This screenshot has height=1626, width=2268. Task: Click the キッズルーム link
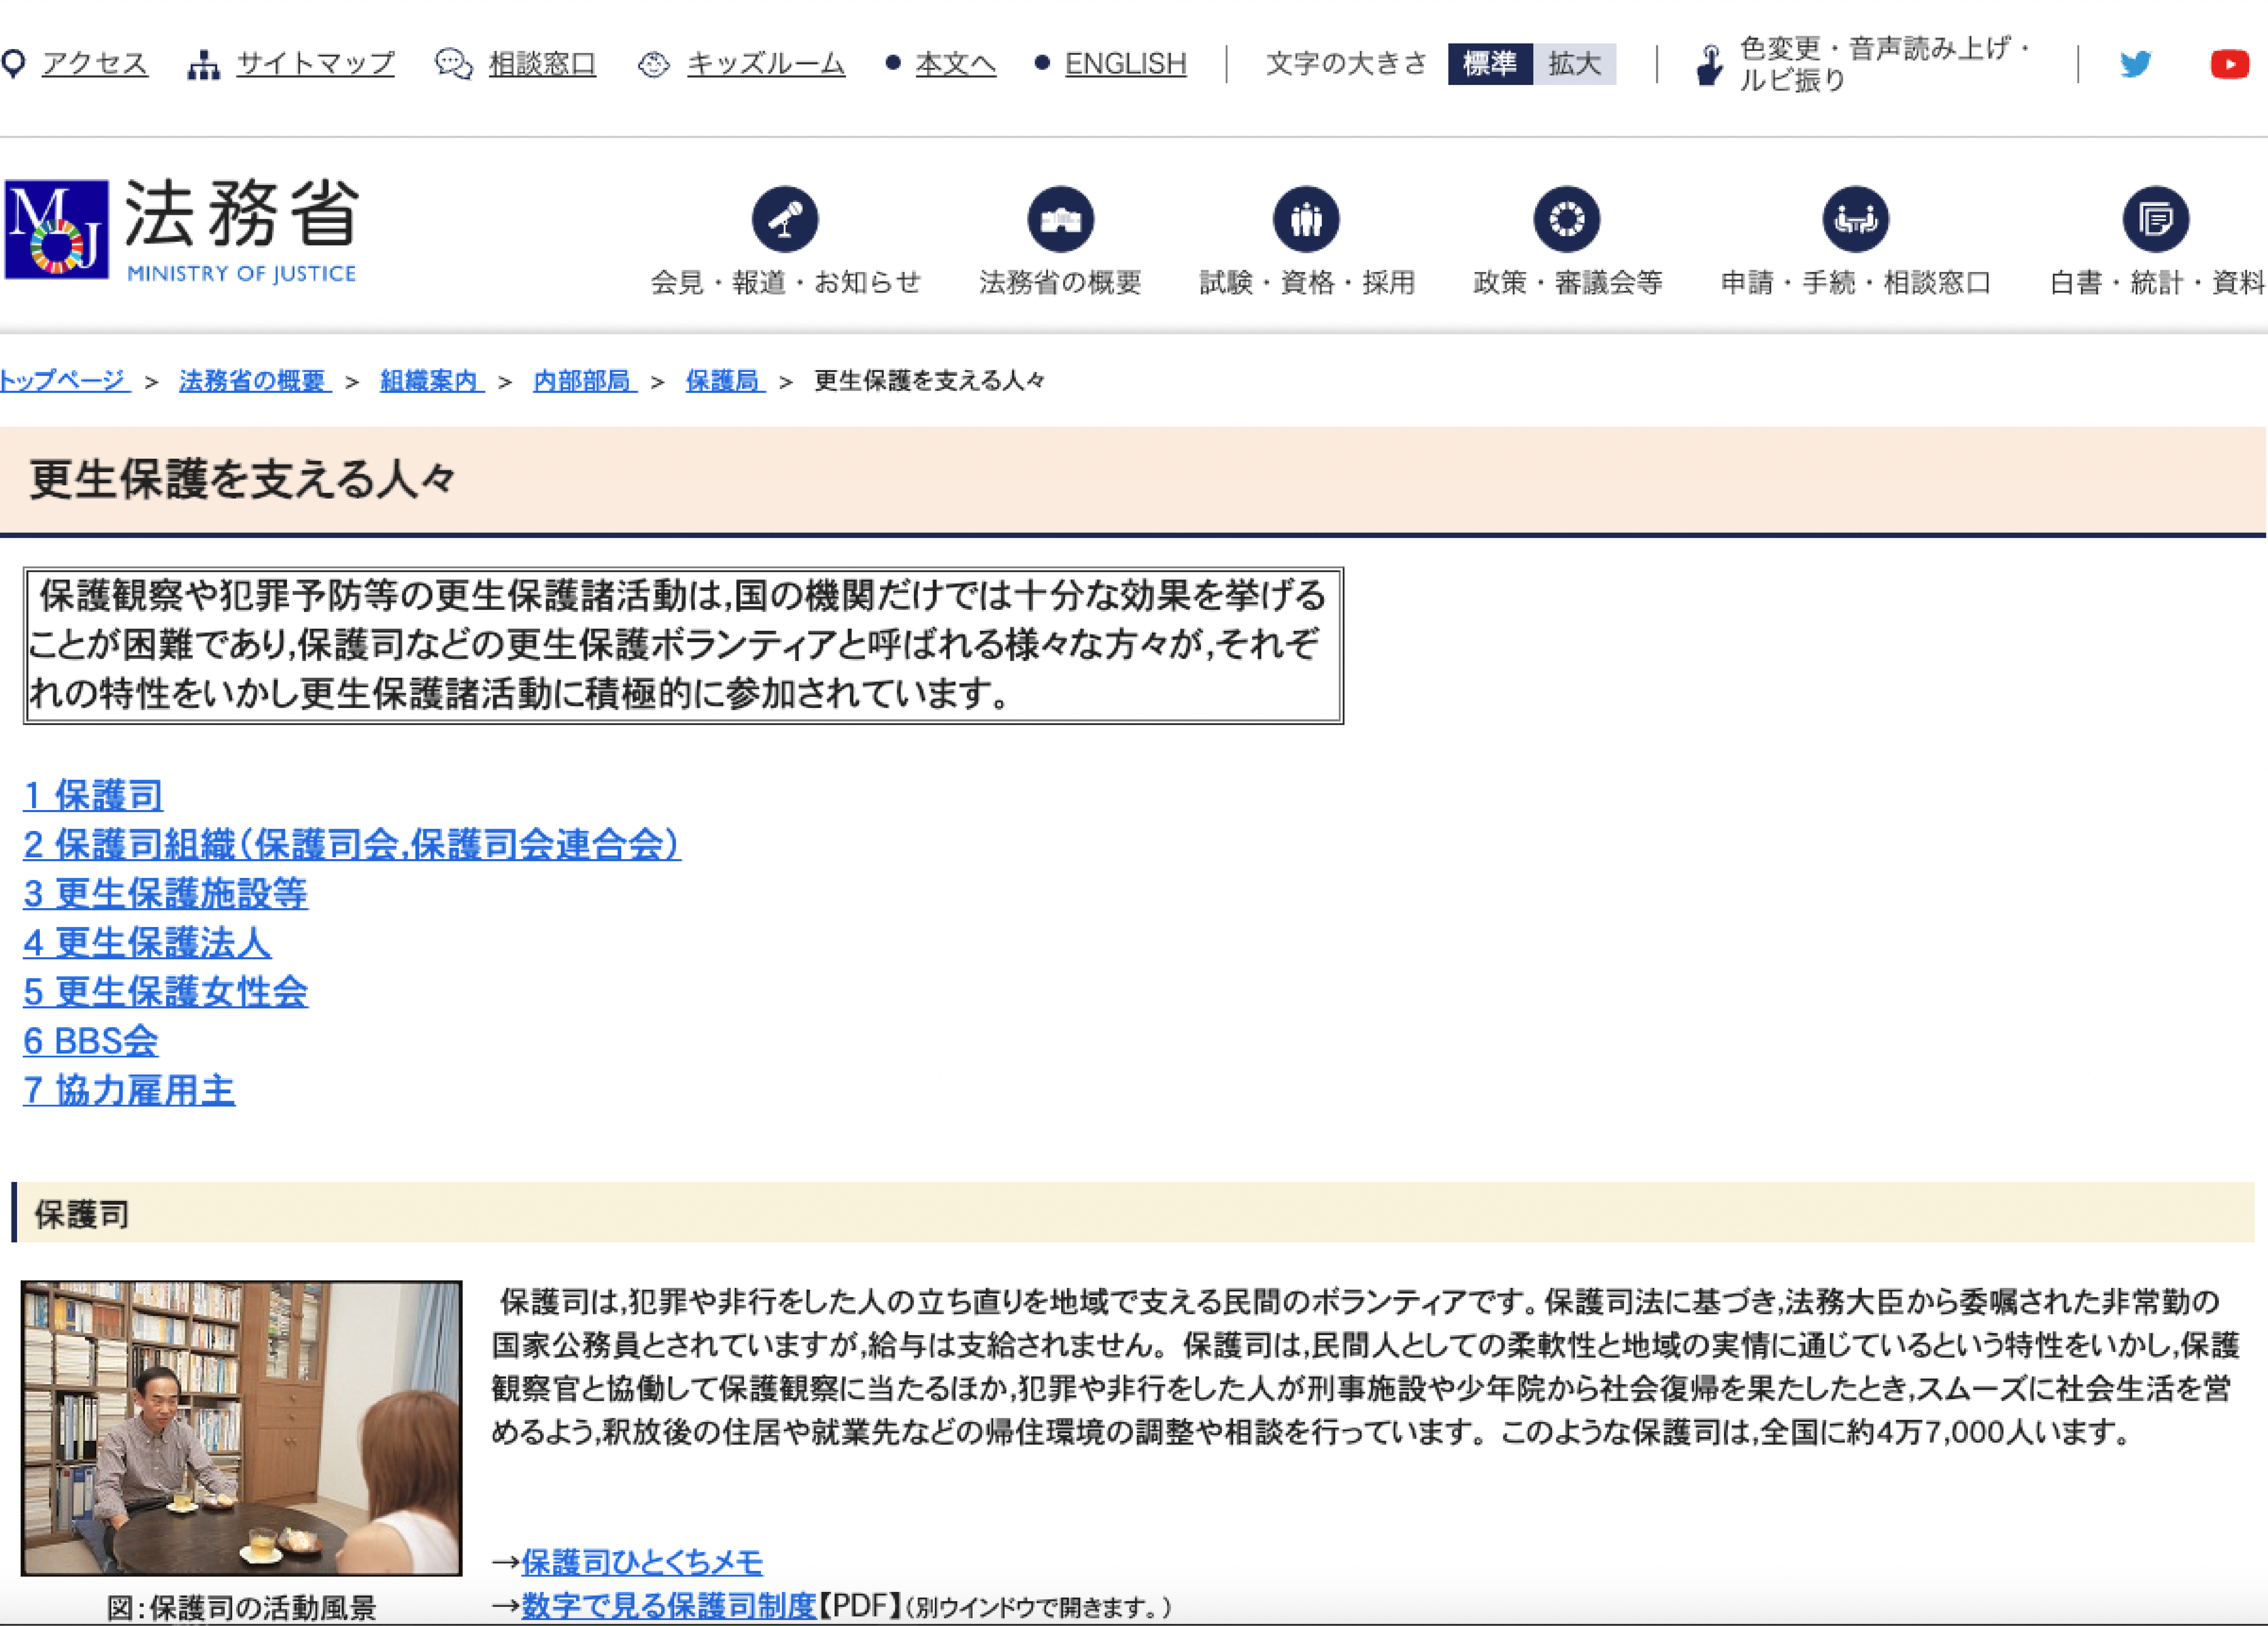(766, 64)
